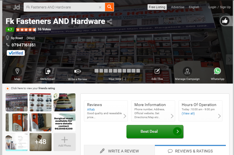This screenshot has height=155, width=234.
Task: Open the Advertise menu item
Action: [178, 7]
